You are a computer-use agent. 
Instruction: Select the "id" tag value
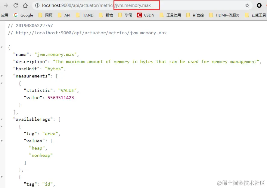pyautogui.click(x=48, y=184)
